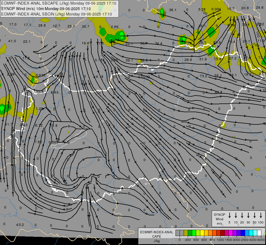Click the '2.86' value on the map
The width and height of the screenshot is (266, 245).
pos(115,27)
